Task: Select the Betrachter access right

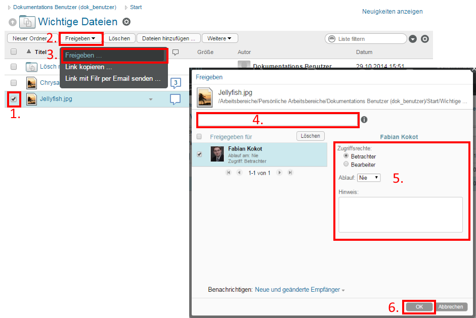Action: point(346,155)
